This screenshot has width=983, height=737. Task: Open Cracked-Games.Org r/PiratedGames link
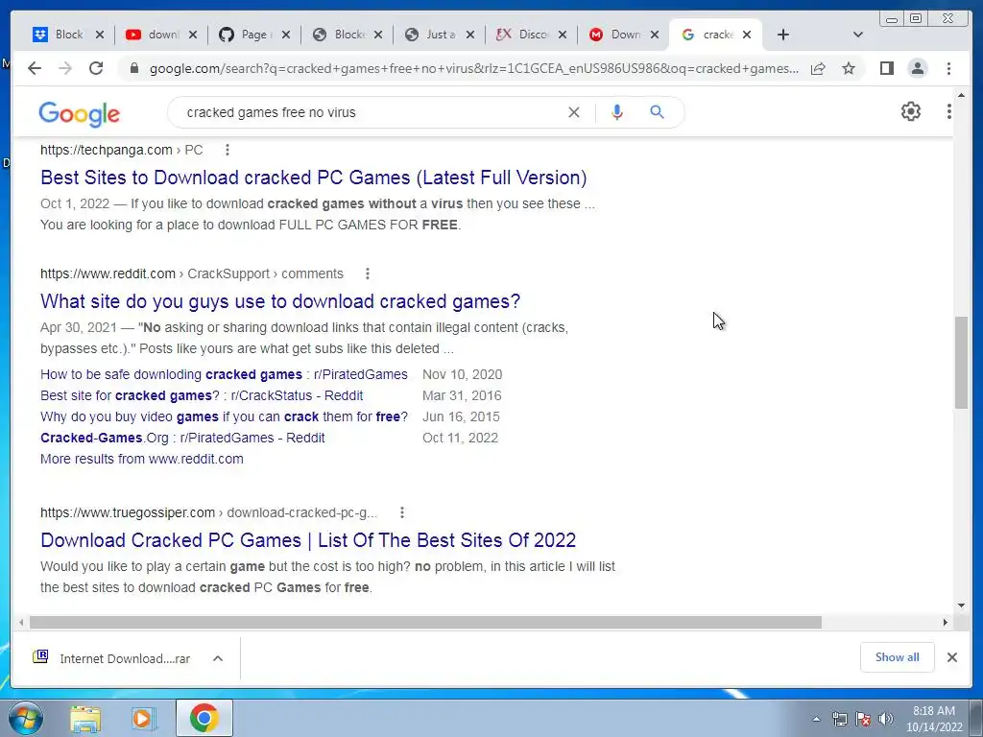coord(182,438)
